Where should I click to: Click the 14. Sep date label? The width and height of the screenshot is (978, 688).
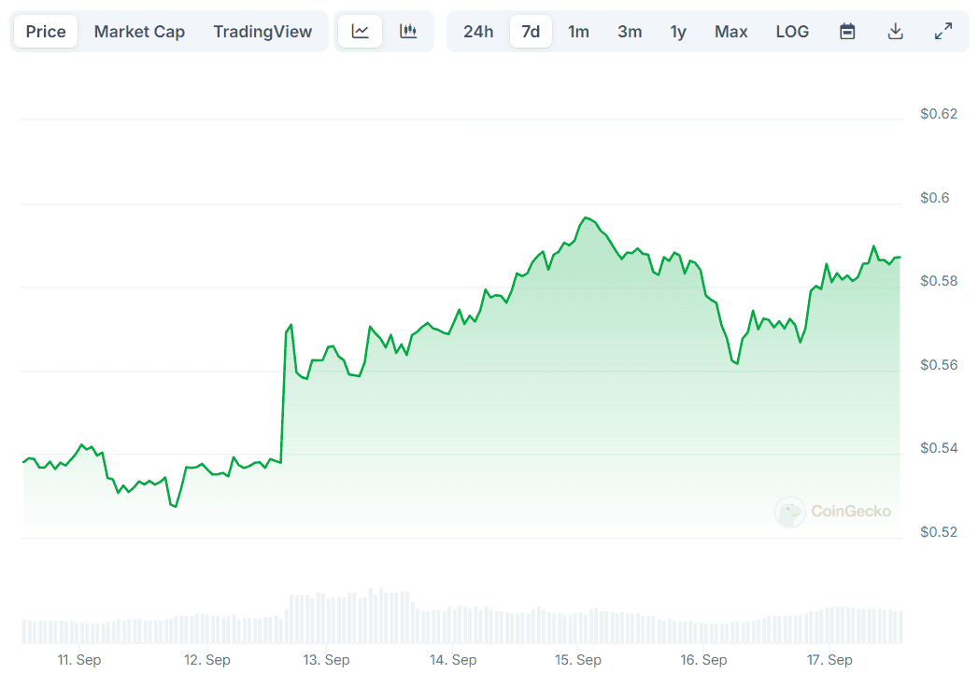(453, 659)
